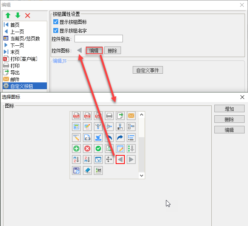This screenshot has width=248, height=226.
Task: Select 当前页/总页数 list entry
Action: (25, 39)
